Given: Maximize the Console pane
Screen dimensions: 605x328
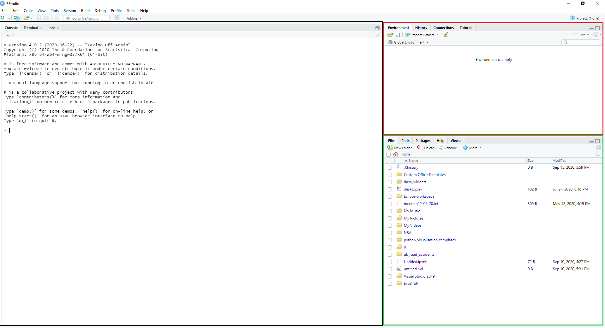Looking at the screenshot, I should click(377, 28).
